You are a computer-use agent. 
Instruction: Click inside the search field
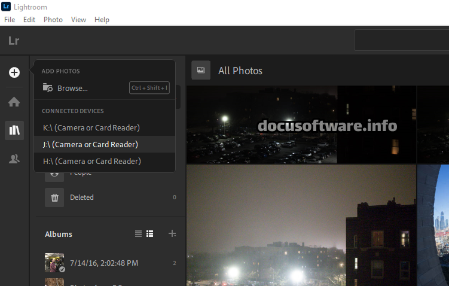(401, 41)
